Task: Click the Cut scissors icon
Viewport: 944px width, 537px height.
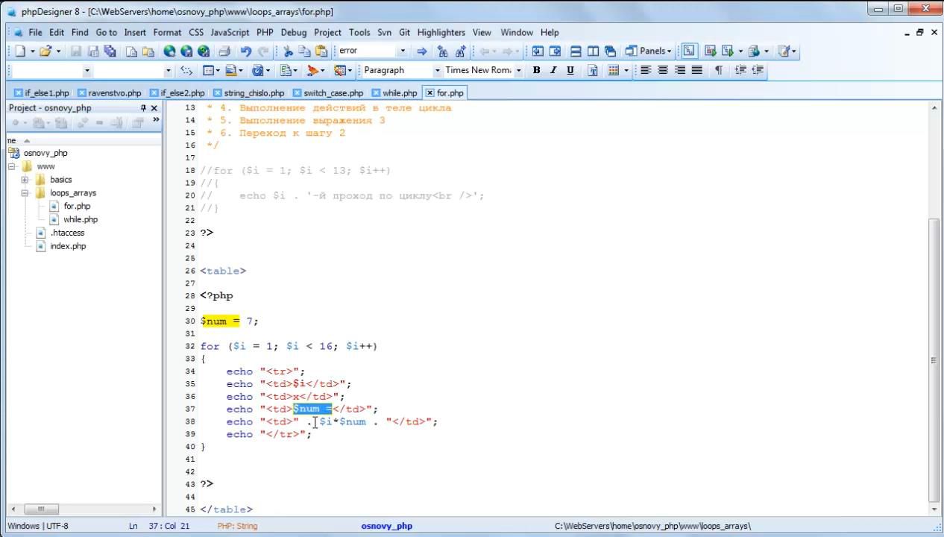Action: [x=289, y=51]
